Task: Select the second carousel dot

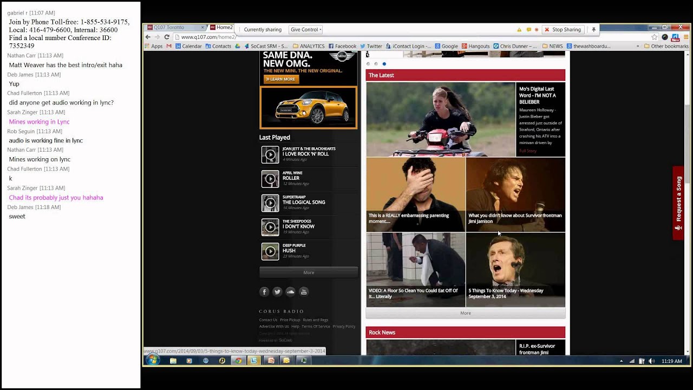Action: point(376,64)
